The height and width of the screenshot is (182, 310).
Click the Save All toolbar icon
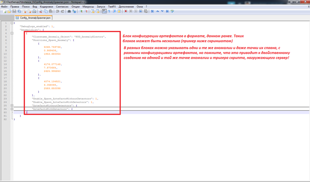coord(19,11)
